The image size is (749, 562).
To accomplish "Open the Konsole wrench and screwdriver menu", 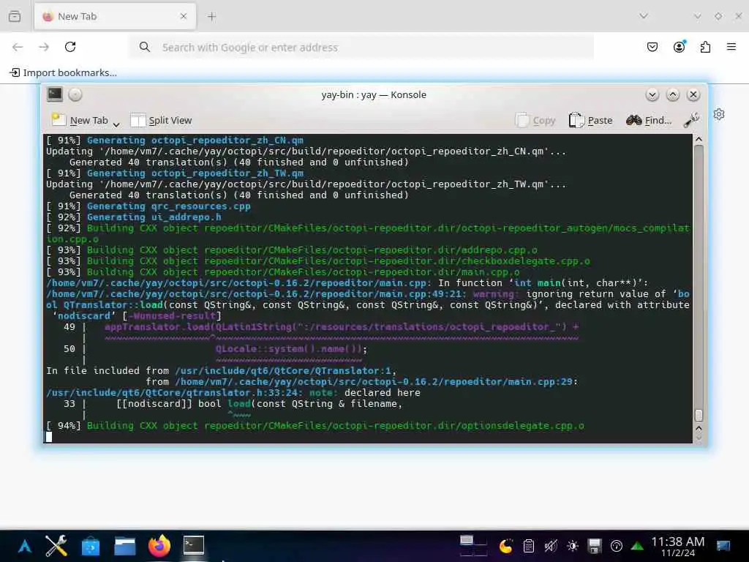I will tap(691, 120).
